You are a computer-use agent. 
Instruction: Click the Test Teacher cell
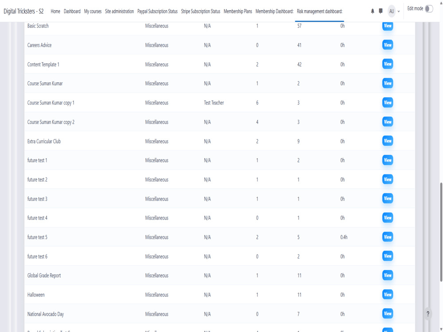(214, 103)
